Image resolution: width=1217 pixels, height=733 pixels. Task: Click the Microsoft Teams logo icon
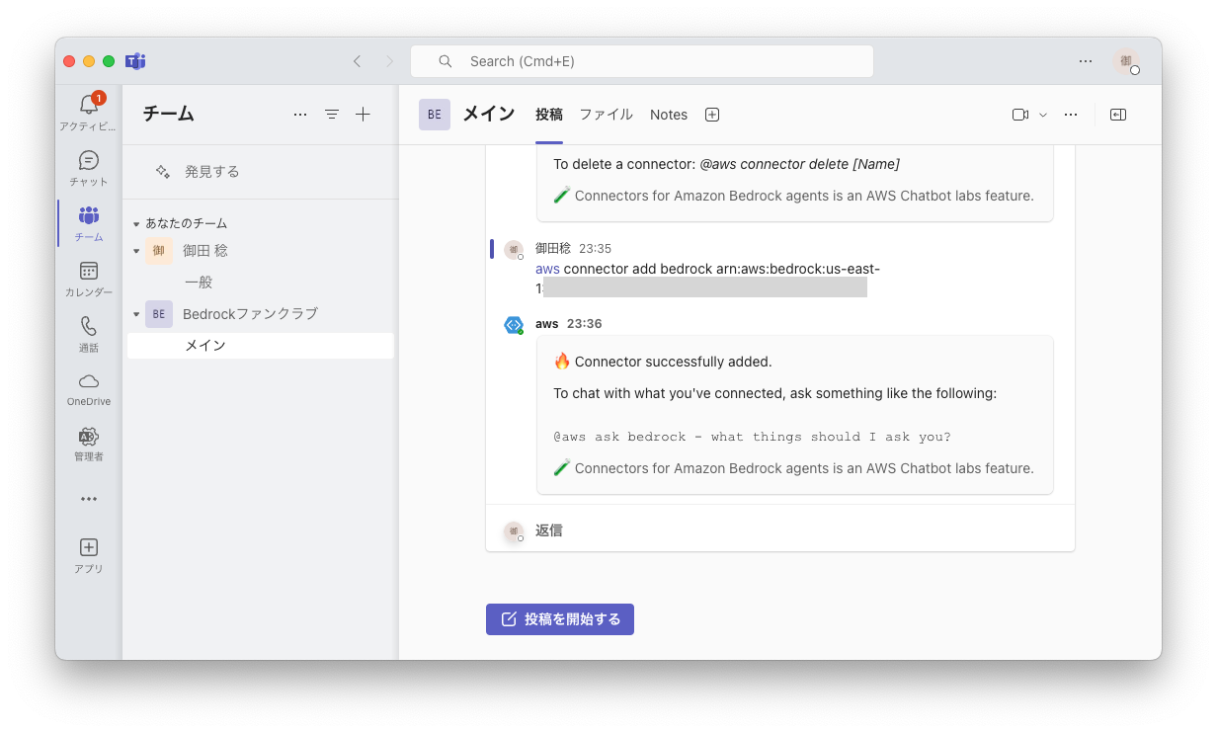[135, 61]
